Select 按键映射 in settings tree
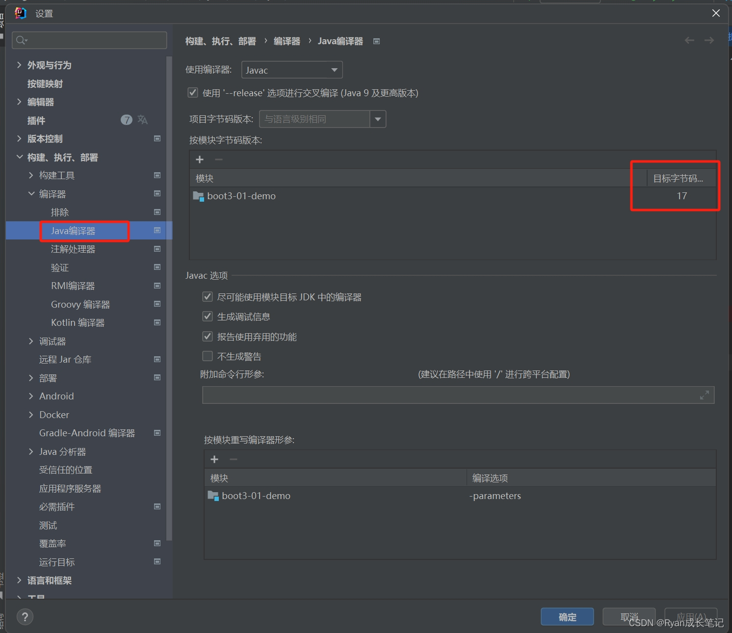732x633 pixels. coord(45,84)
